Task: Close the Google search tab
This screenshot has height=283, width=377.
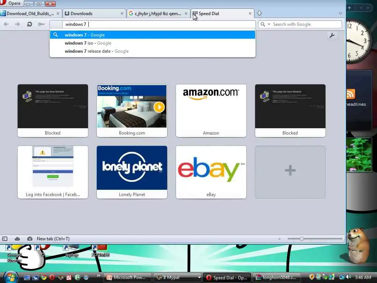Action: coord(186,14)
